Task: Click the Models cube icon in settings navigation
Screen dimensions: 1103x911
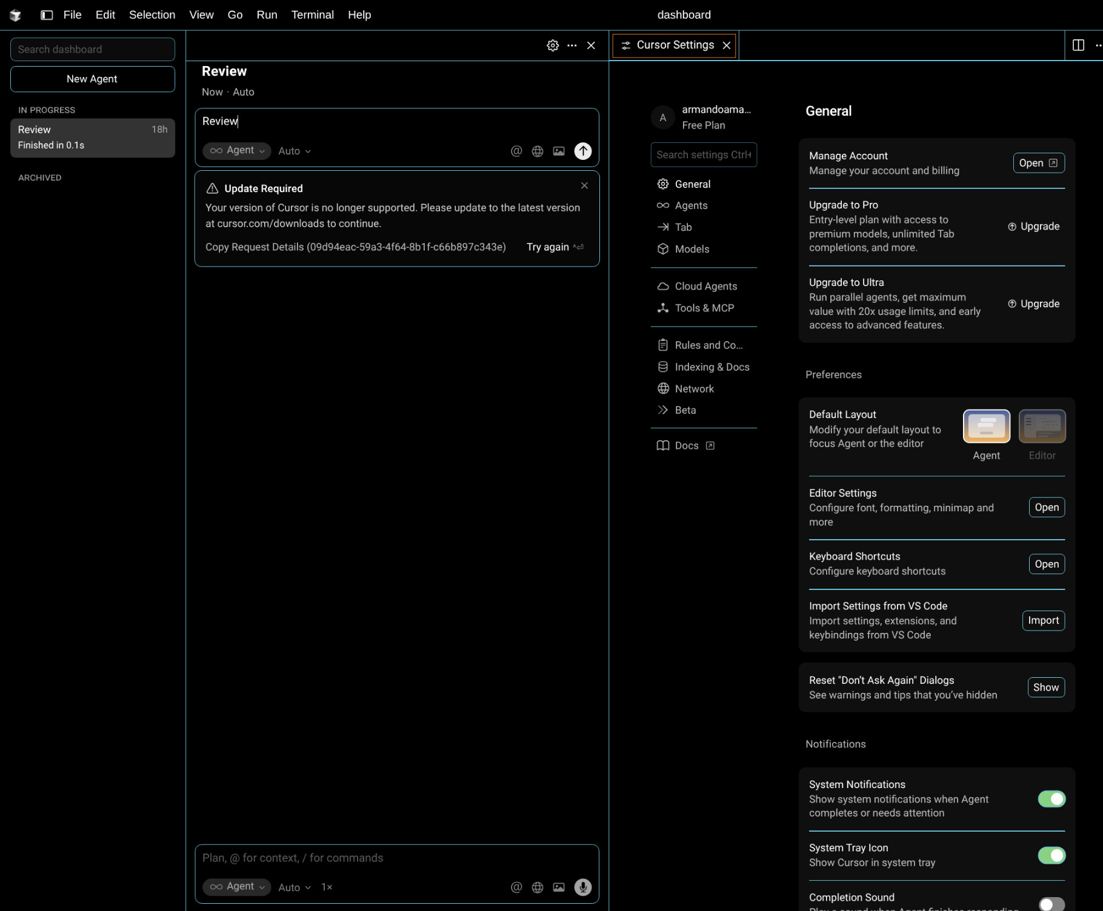Action: [x=663, y=250]
